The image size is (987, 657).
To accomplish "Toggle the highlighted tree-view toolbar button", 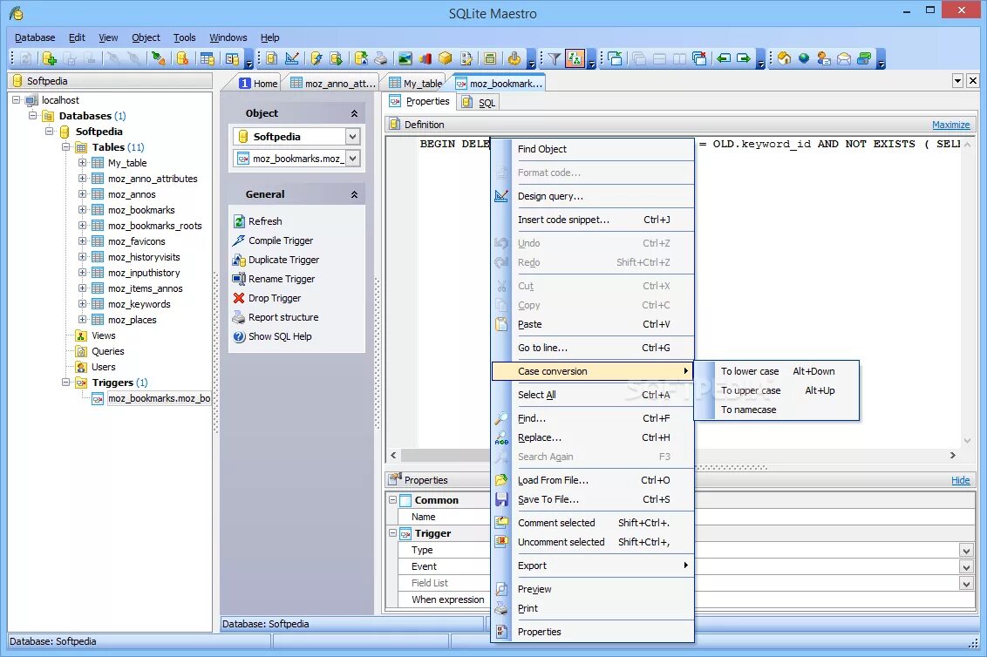I will pyautogui.click(x=575, y=58).
